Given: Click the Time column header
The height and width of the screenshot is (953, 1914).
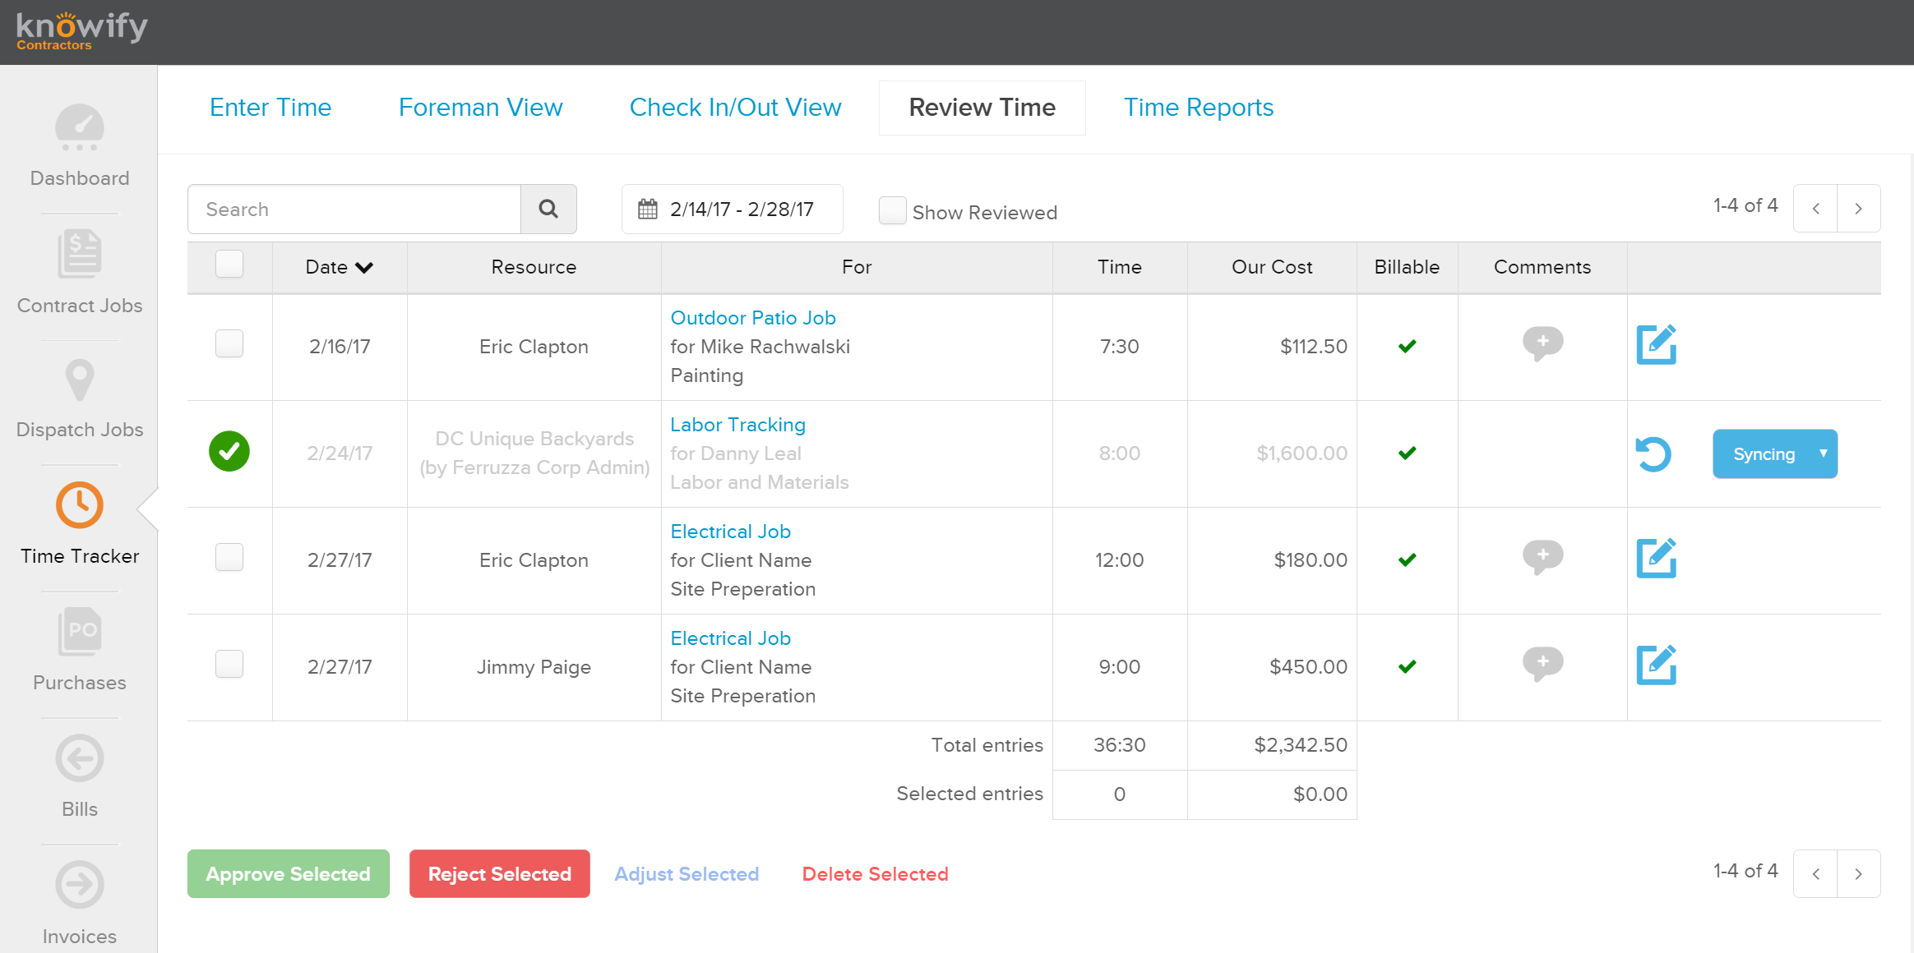Looking at the screenshot, I should tap(1120, 267).
